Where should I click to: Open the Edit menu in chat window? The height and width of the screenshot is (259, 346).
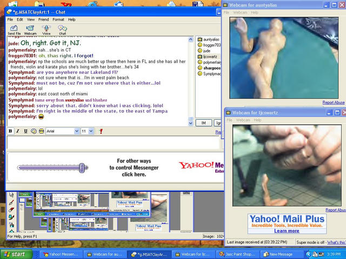(20, 19)
